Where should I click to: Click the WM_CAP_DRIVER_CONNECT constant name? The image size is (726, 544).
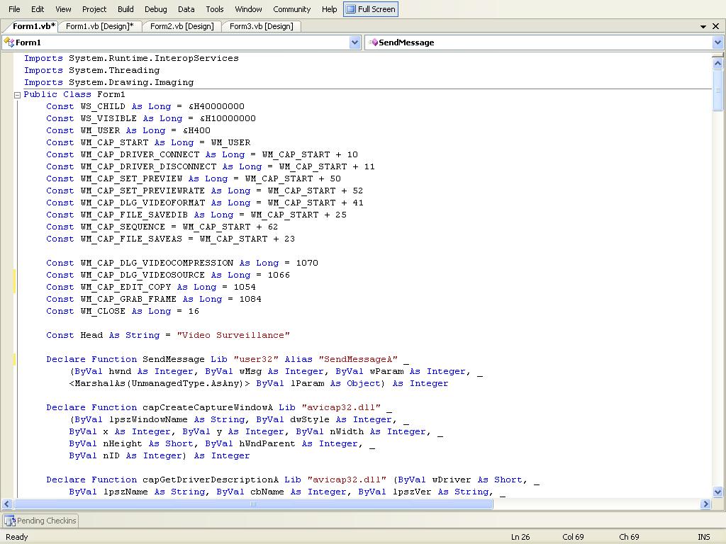[140, 155]
